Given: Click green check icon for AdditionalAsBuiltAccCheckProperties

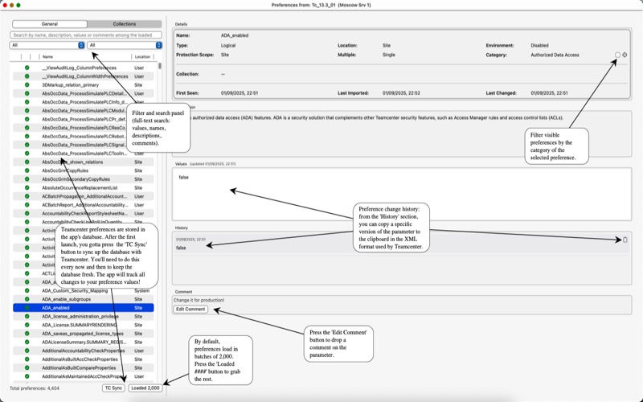Looking at the screenshot, I should click(27, 359).
